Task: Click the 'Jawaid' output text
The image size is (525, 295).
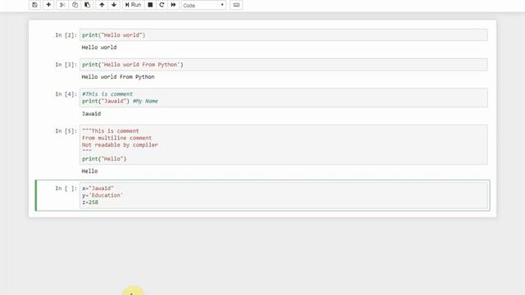Action: 91,114
